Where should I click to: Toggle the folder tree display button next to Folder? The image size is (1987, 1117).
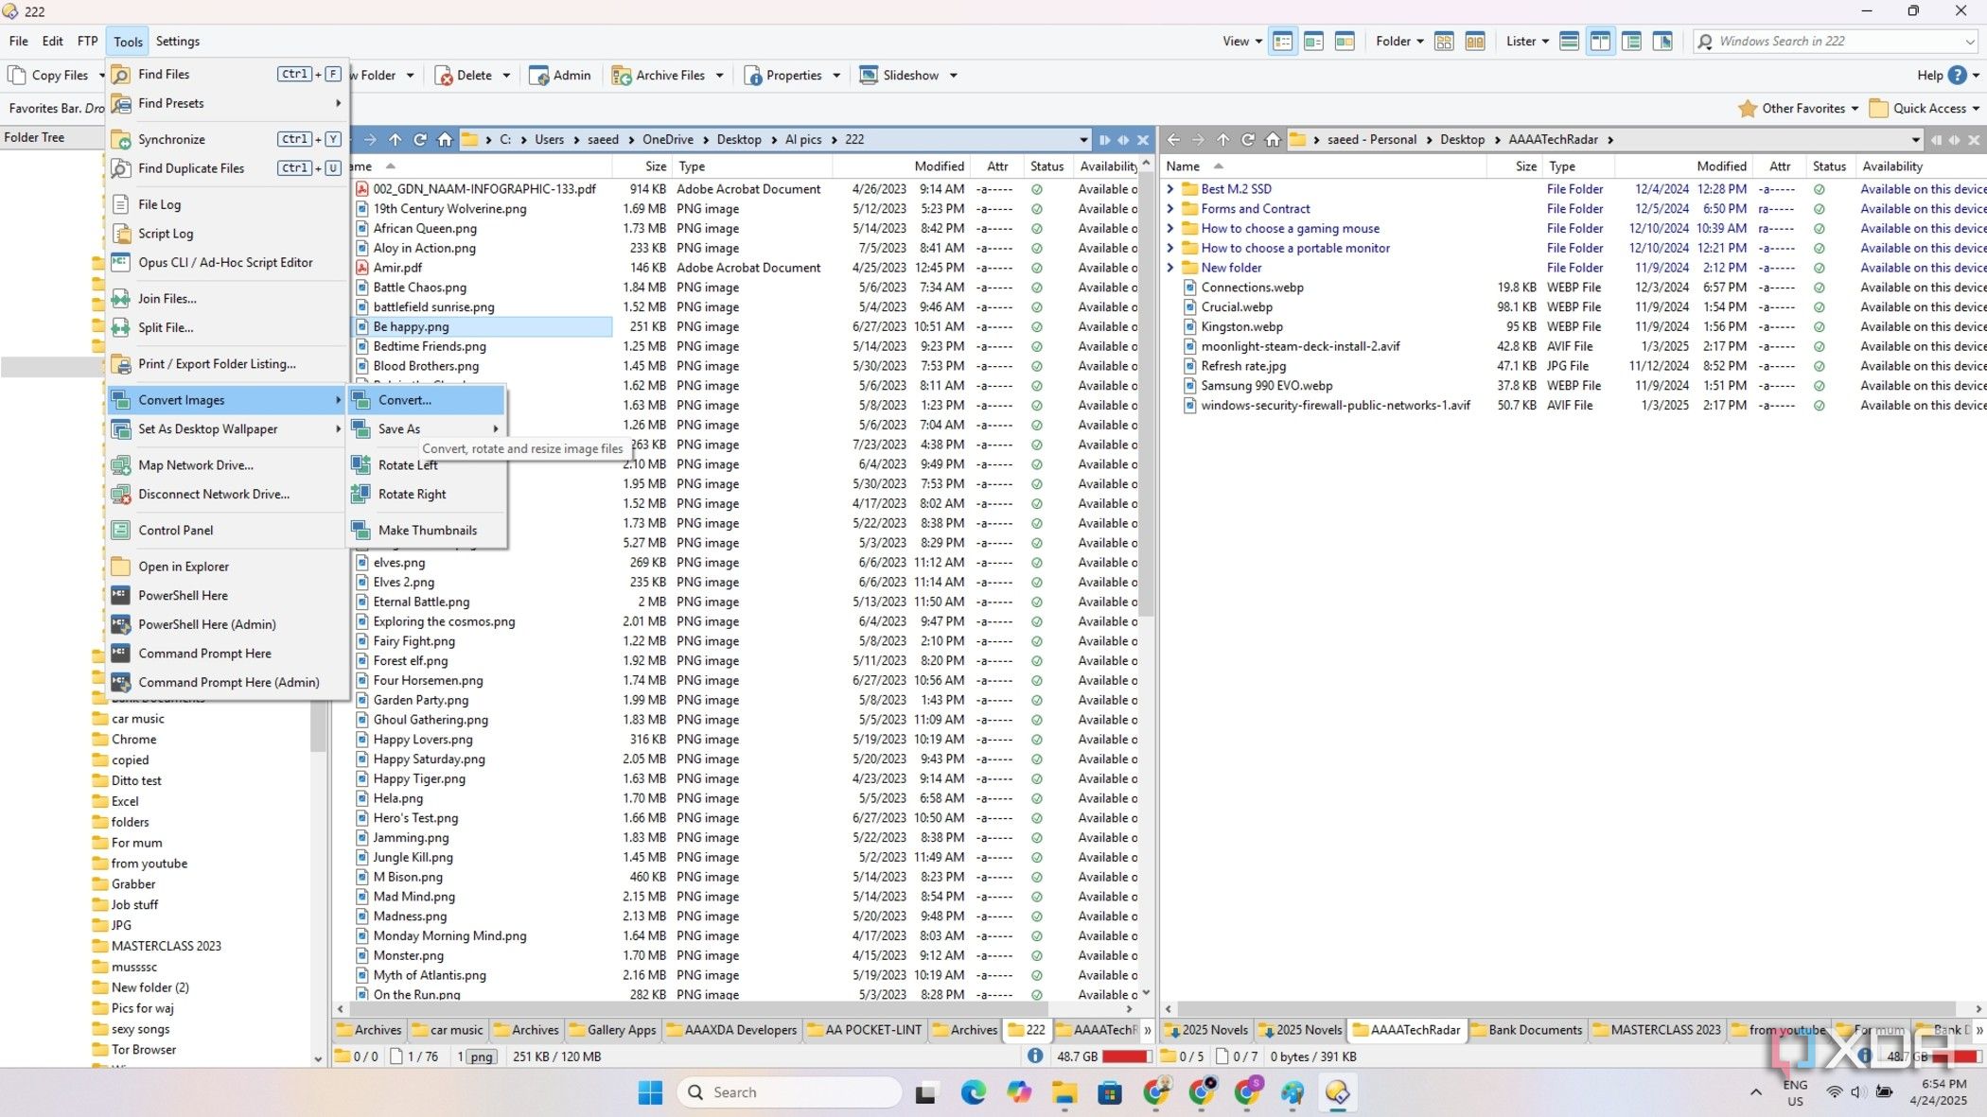[x=1444, y=42]
